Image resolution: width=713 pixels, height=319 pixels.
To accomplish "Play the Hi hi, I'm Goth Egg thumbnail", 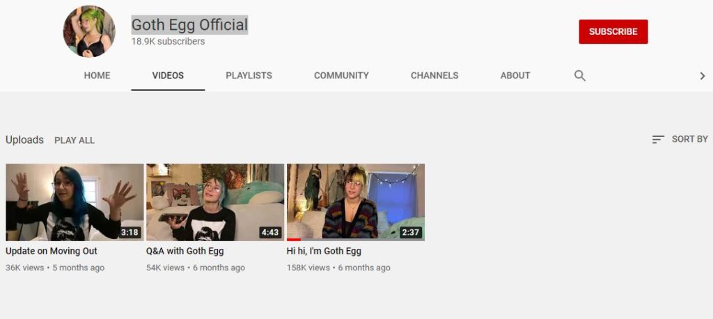I will 356,202.
